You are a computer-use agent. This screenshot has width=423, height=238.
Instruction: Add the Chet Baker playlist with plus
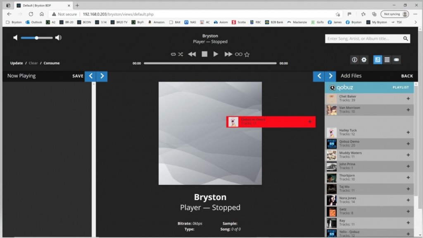coord(408,98)
